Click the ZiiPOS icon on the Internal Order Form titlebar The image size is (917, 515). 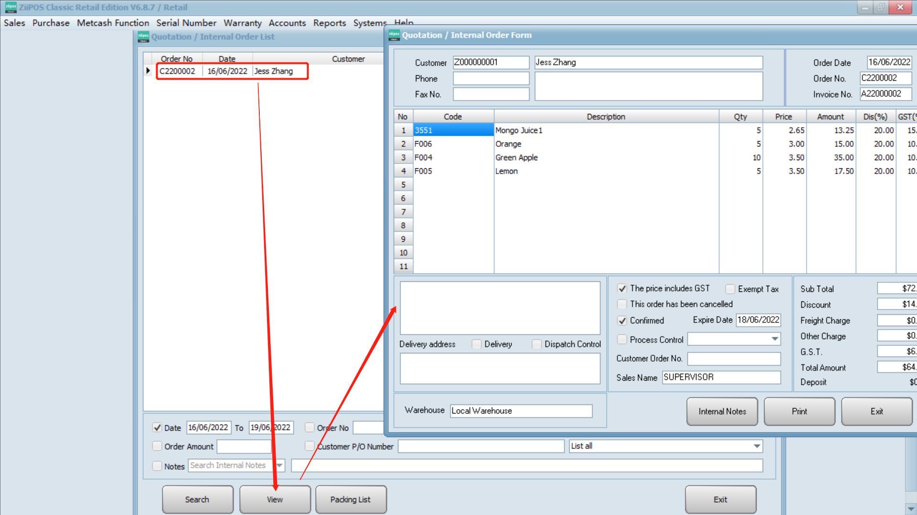tap(395, 35)
